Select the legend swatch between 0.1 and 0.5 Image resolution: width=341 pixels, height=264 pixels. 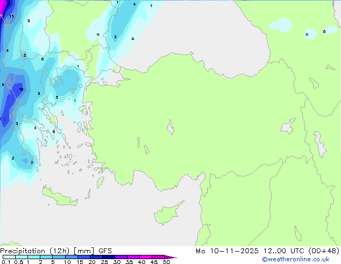[9, 257]
